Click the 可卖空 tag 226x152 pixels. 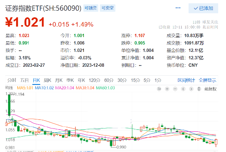(108, 8)
